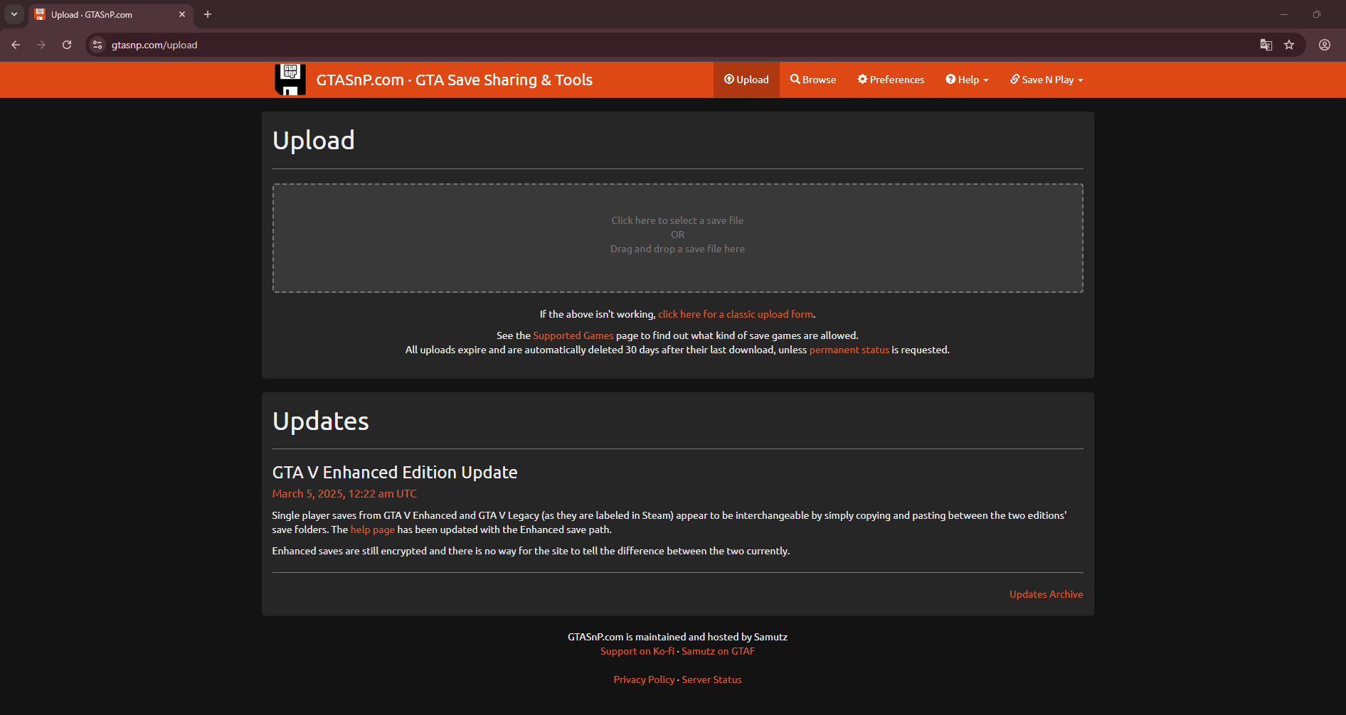The image size is (1346, 715).
Task: View site information icon in address bar
Action: pos(97,45)
